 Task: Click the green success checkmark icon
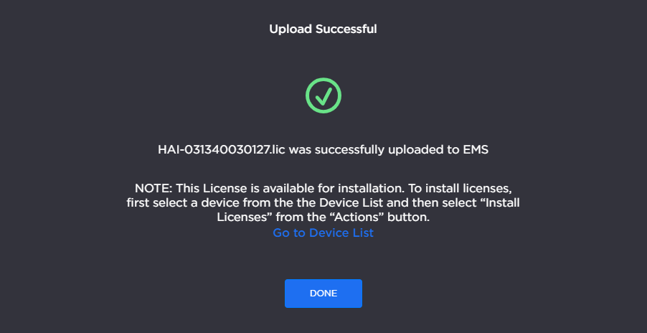[x=323, y=95]
